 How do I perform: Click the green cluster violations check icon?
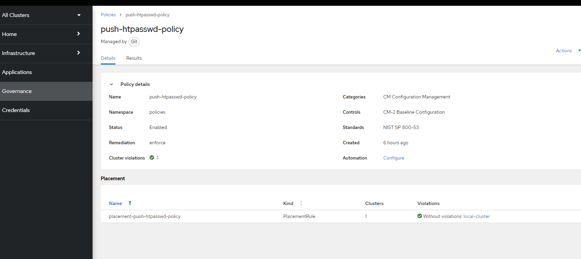click(152, 158)
